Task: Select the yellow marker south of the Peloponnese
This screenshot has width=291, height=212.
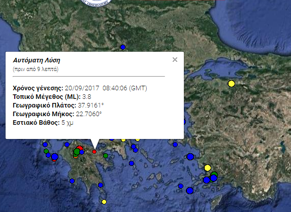Action: (104, 202)
